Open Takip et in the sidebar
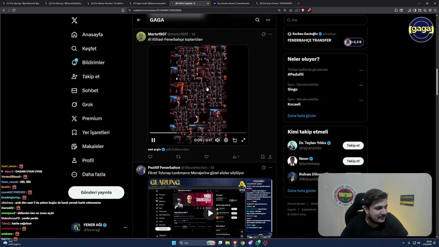Viewport: 439px width, 247px height. 85,77
